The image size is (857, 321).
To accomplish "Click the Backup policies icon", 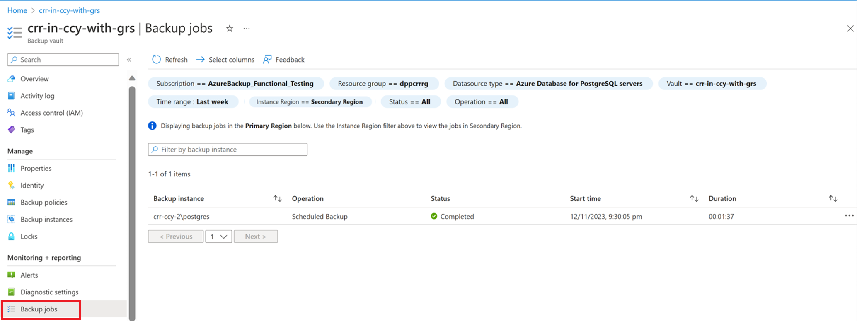I will point(12,202).
